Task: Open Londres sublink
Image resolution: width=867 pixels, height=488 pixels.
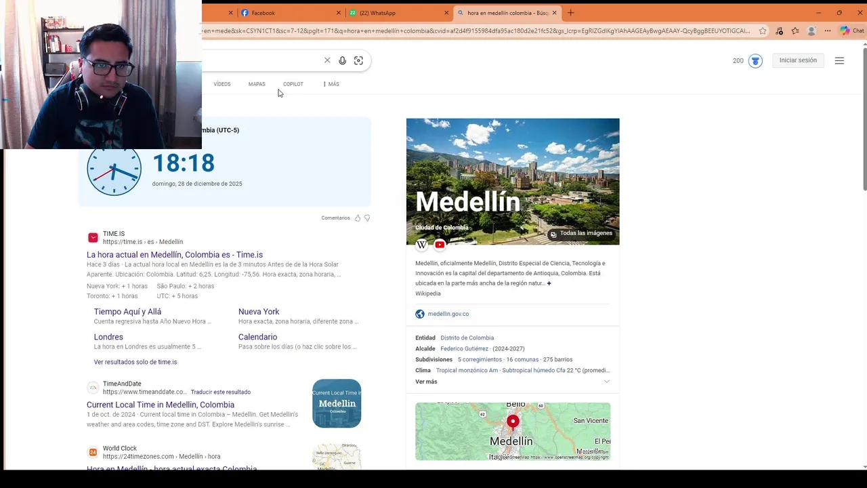Action: [108, 337]
